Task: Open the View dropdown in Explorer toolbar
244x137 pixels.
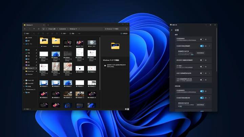Action: pyautogui.click(x=73, y=33)
